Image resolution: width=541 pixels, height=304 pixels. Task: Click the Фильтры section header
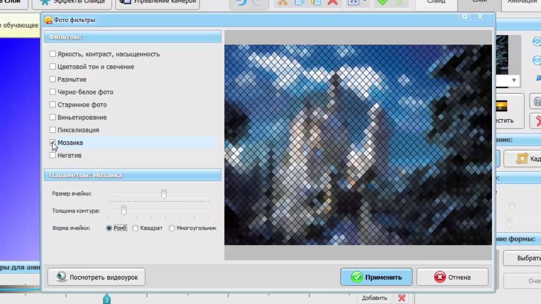(x=133, y=37)
